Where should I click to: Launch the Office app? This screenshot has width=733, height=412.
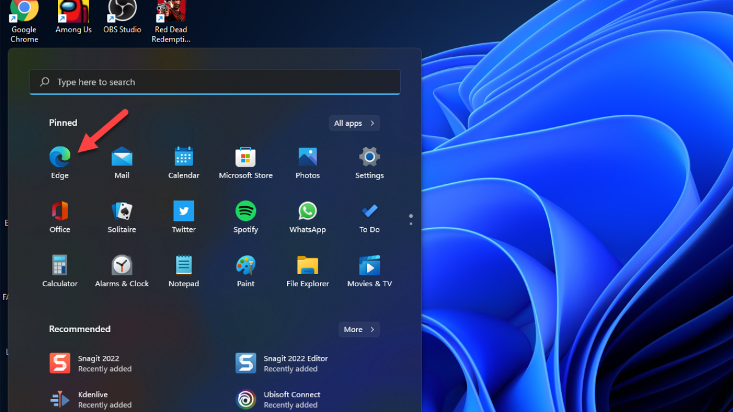[60, 217]
